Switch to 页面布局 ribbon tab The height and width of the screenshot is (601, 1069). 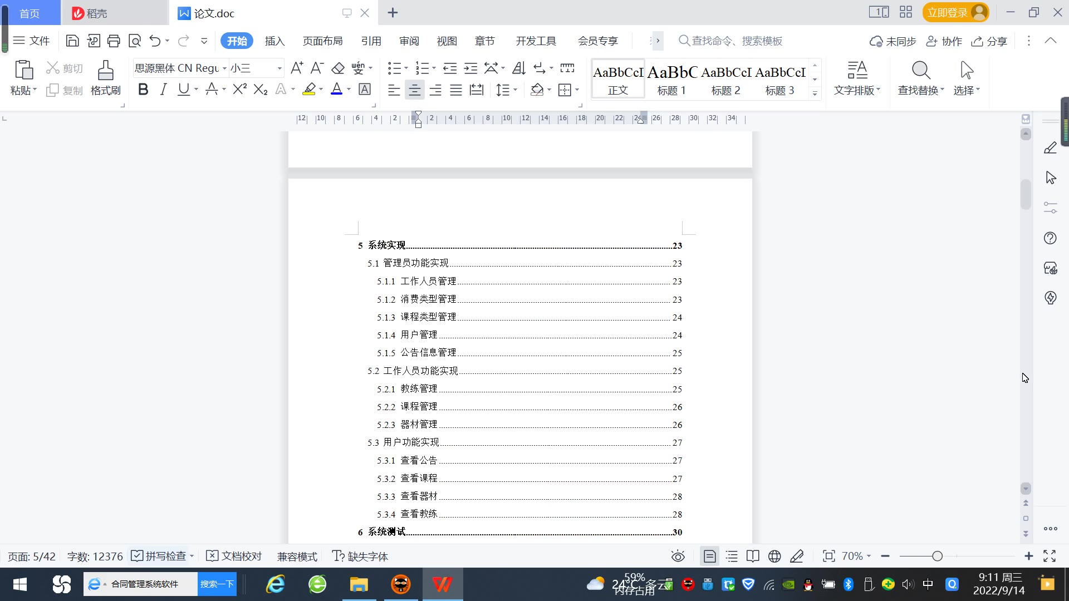322,41
